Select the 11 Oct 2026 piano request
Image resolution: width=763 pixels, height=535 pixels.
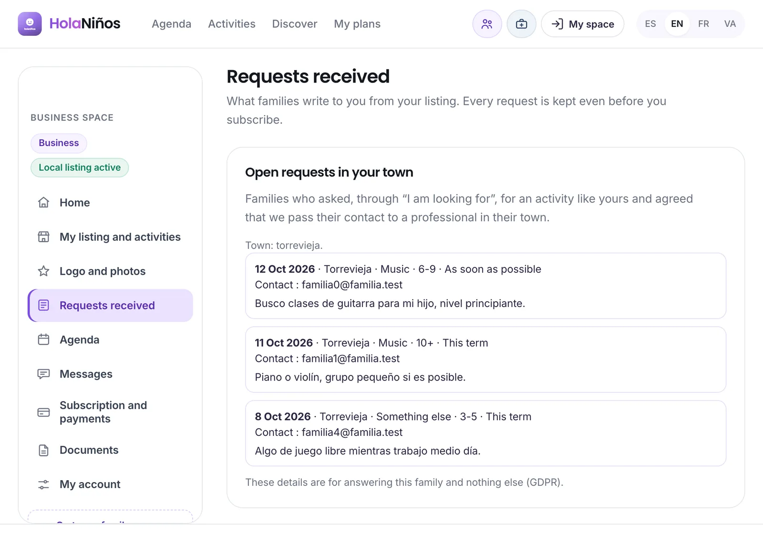(x=485, y=360)
